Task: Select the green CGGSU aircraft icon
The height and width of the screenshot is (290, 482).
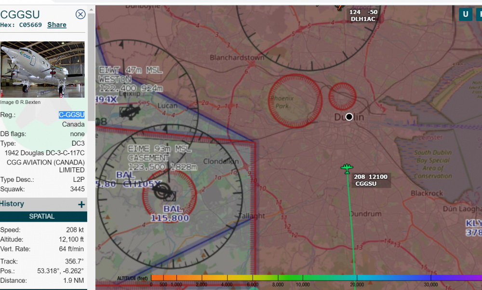Action: 347,168
